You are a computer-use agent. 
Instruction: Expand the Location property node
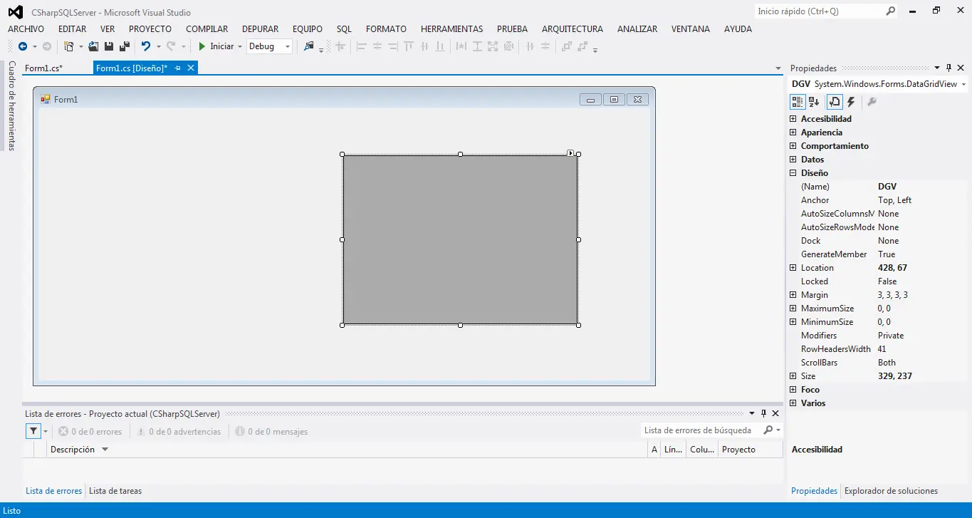coord(793,268)
